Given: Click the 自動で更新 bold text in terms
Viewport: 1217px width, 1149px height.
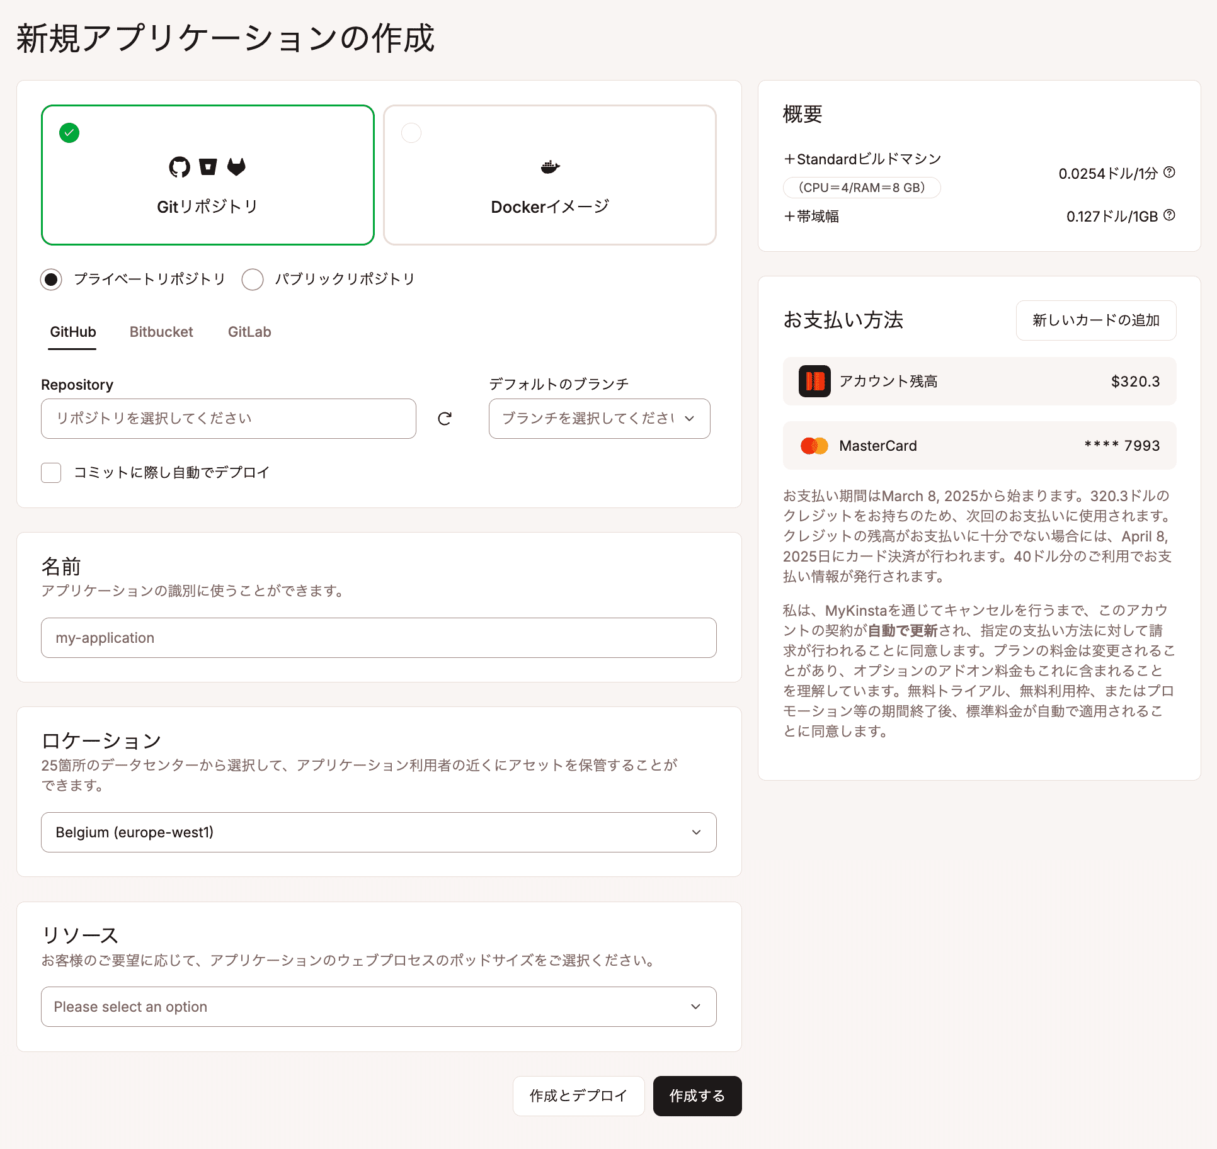Looking at the screenshot, I should (903, 630).
